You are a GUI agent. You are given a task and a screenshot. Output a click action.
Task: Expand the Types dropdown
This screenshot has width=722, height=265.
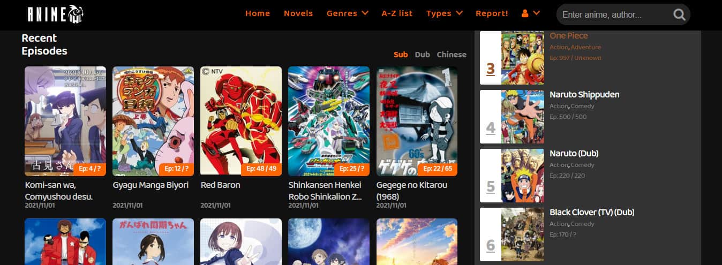point(444,13)
